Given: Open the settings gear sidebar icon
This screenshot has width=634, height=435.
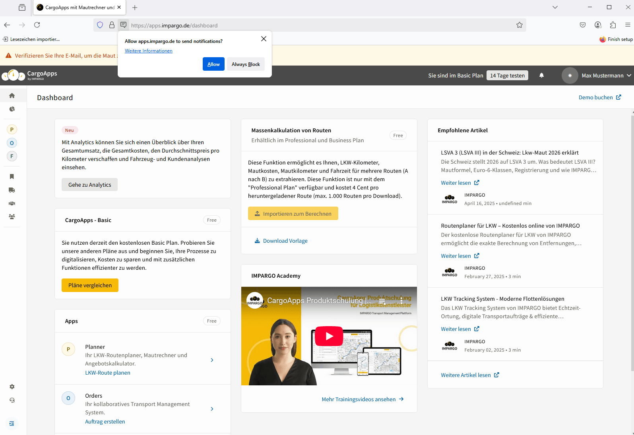Looking at the screenshot, I should tap(12, 387).
